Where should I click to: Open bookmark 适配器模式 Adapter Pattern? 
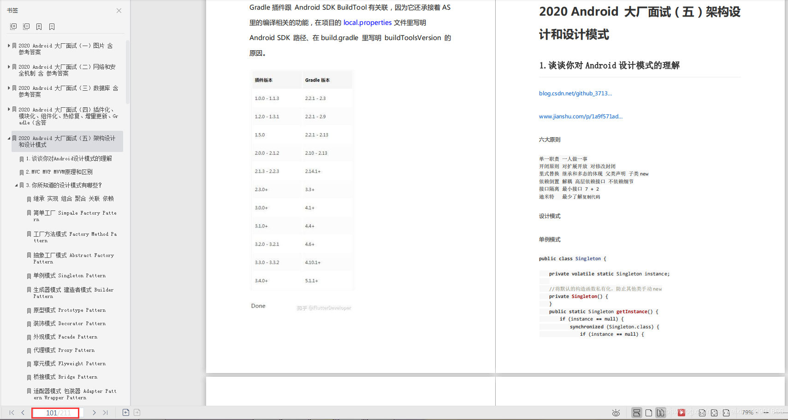coord(75,394)
